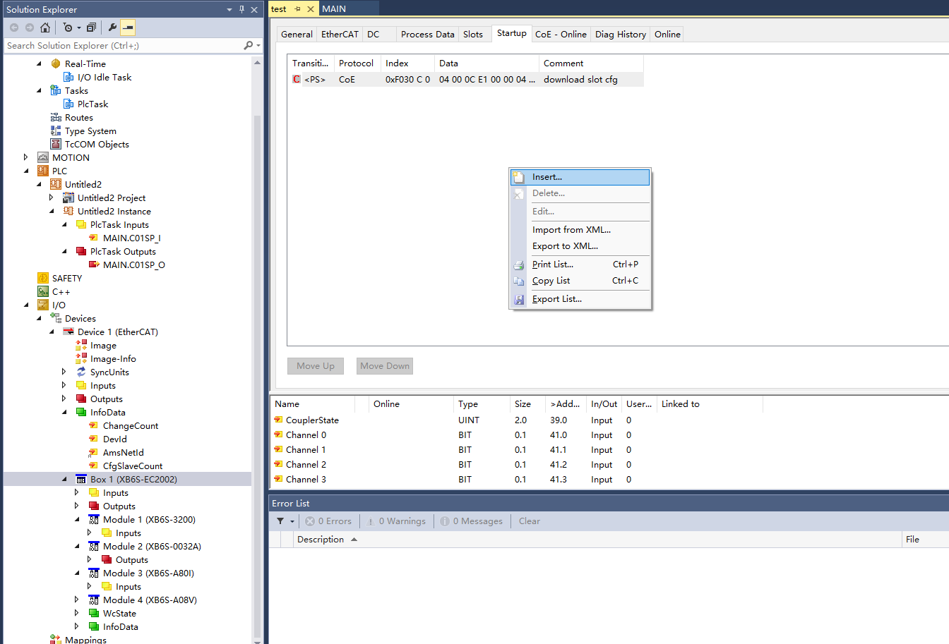Click the Clear button in Error List
Viewport: 949px width, 644px height.
(x=529, y=521)
